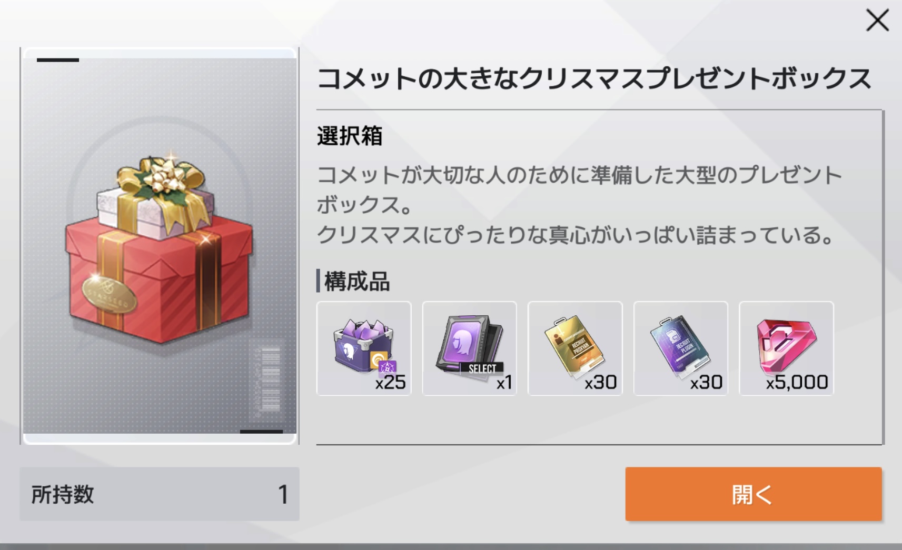Click the コメットの大きなクリスマスプレゼントボックス title
Screen dimensions: 902x550
pyautogui.click(x=594, y=79)
